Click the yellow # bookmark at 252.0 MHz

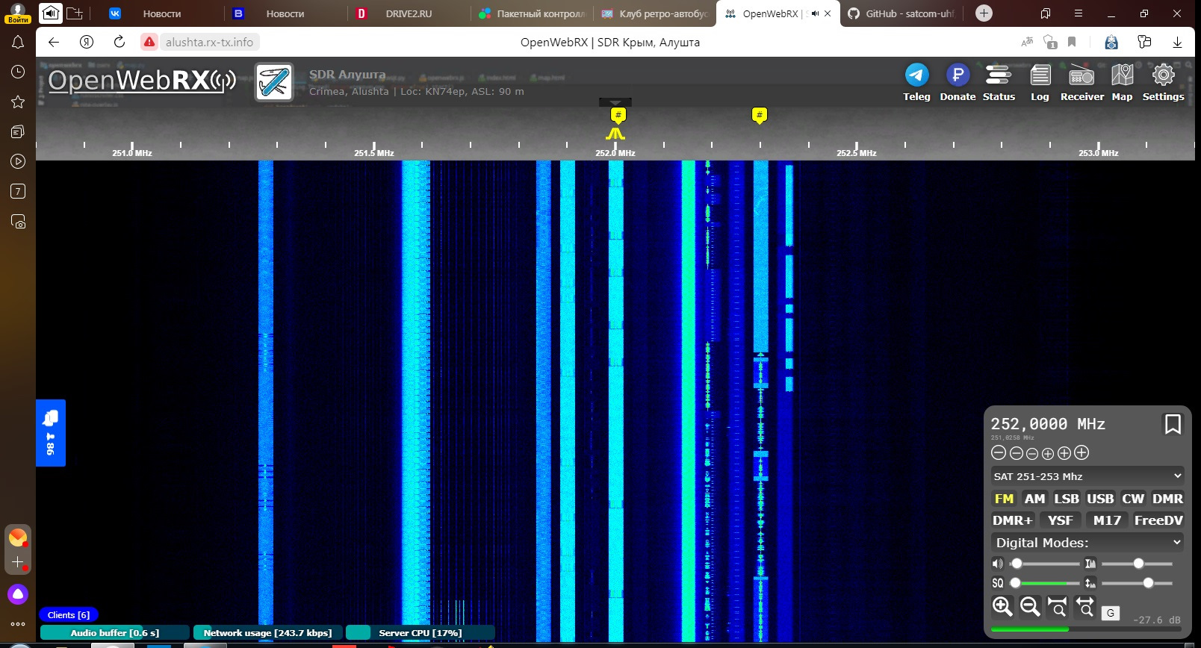point(618,115)
